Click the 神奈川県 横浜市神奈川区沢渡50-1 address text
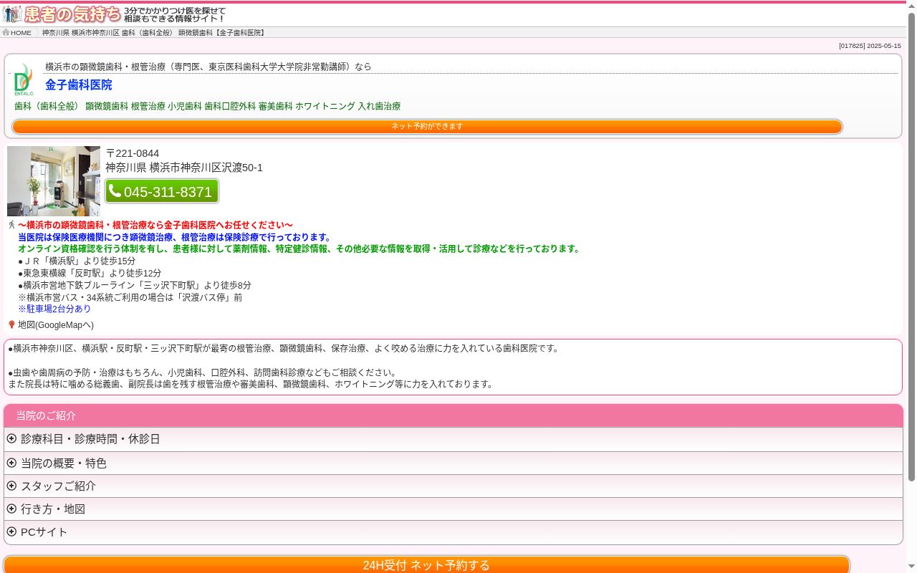 coord(184,168)
